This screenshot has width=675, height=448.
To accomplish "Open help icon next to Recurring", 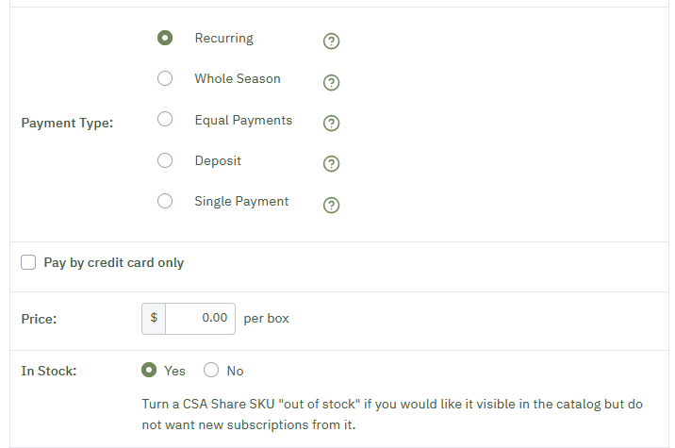I will pos(331,41).
